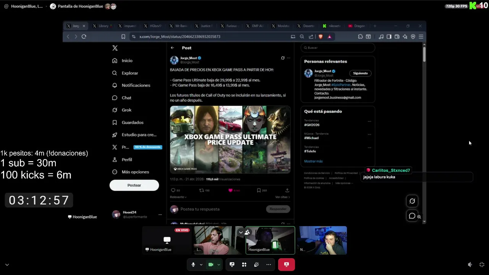Click the share screen icon
The image size is (489, 275).
(232, 264)
